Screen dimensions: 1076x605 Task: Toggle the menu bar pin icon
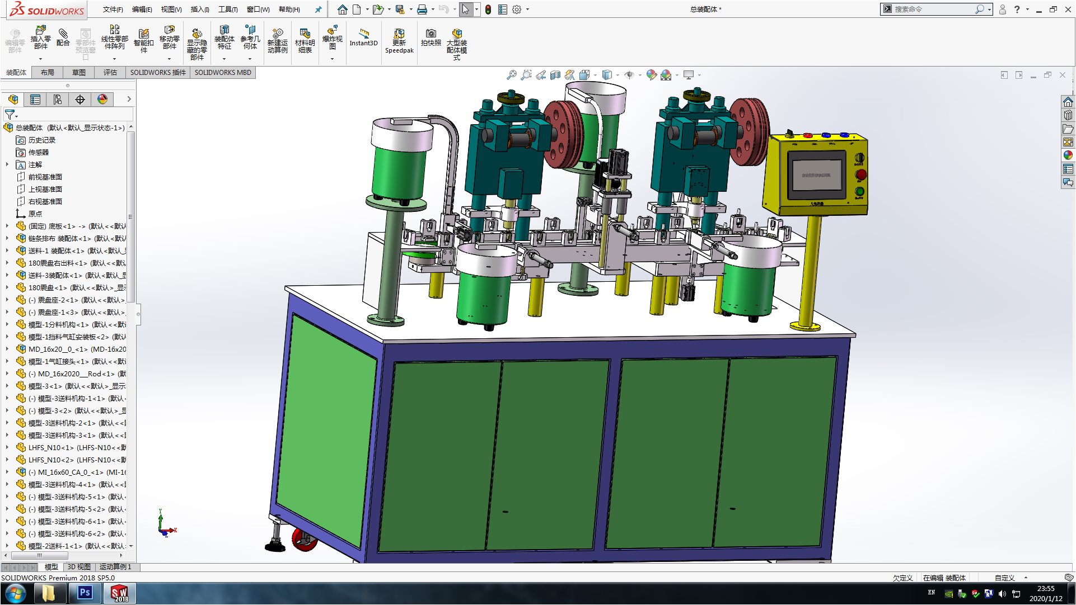[x=318, y=10]
